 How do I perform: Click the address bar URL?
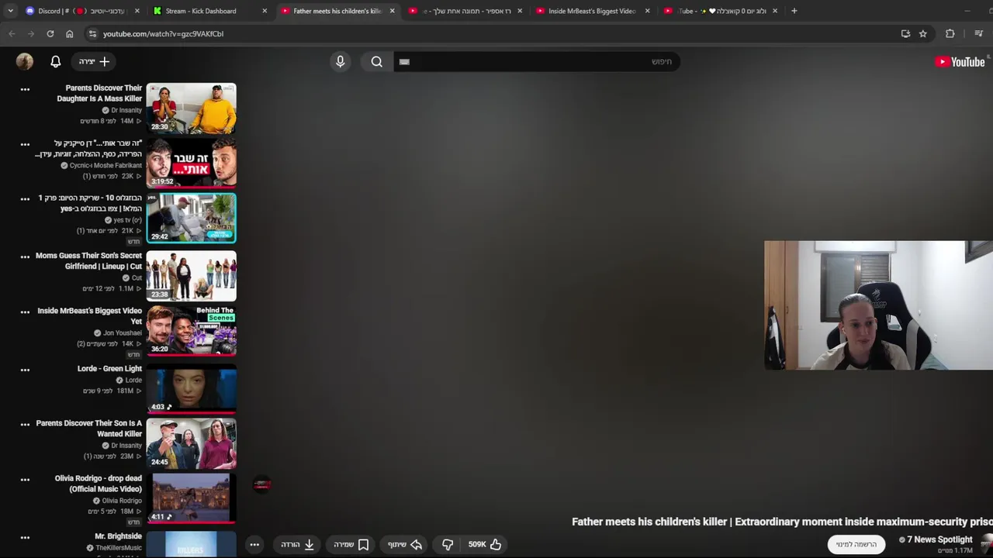[x=163, y=34]
